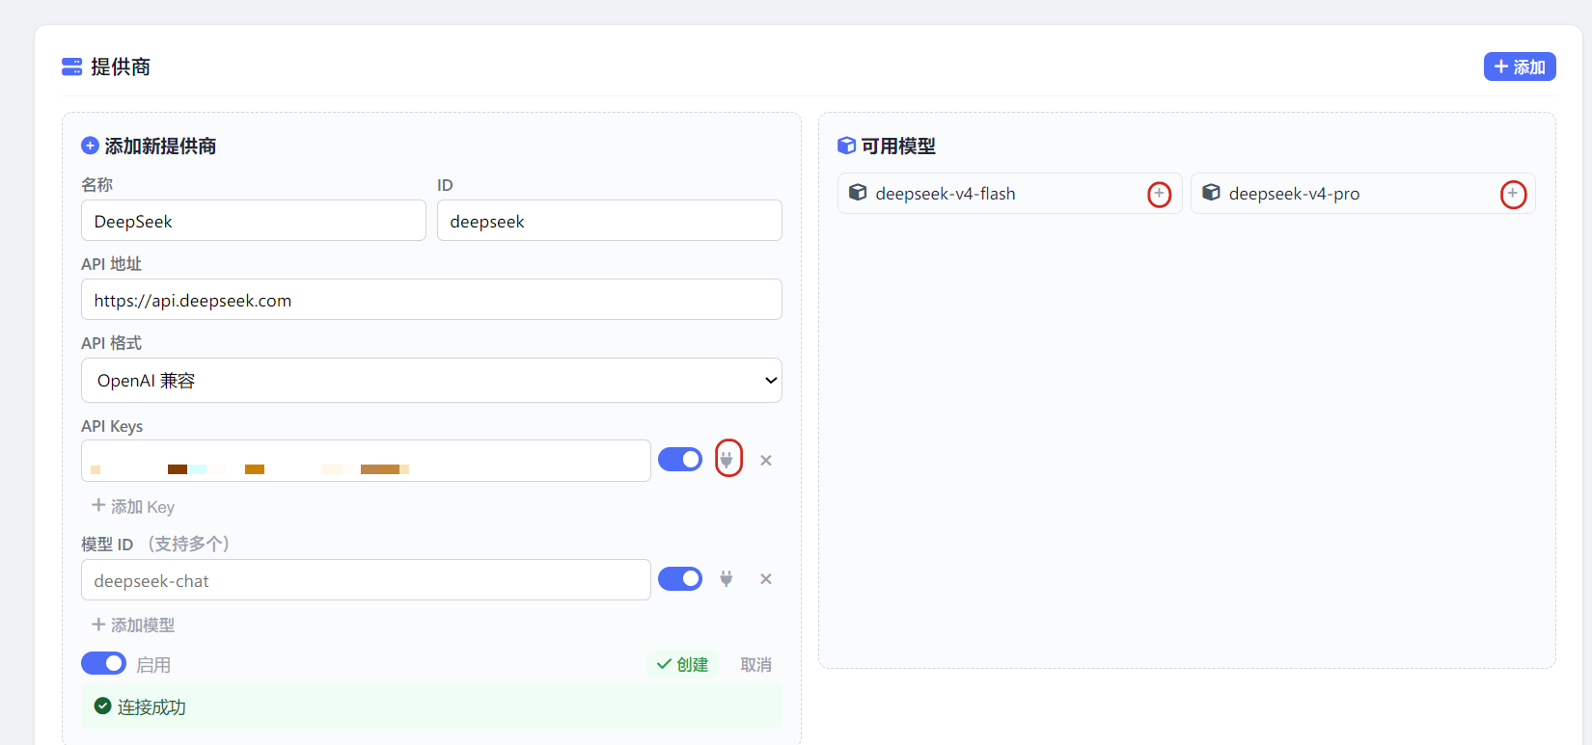1592x745 pixels.
Task: Toggle the deepseek-chat model switch
Action: [680, 578]
